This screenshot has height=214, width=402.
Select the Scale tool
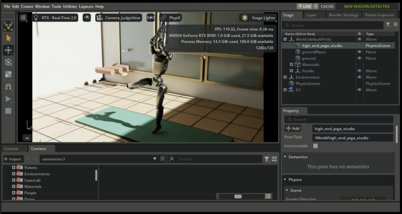[x=8, y=74]
